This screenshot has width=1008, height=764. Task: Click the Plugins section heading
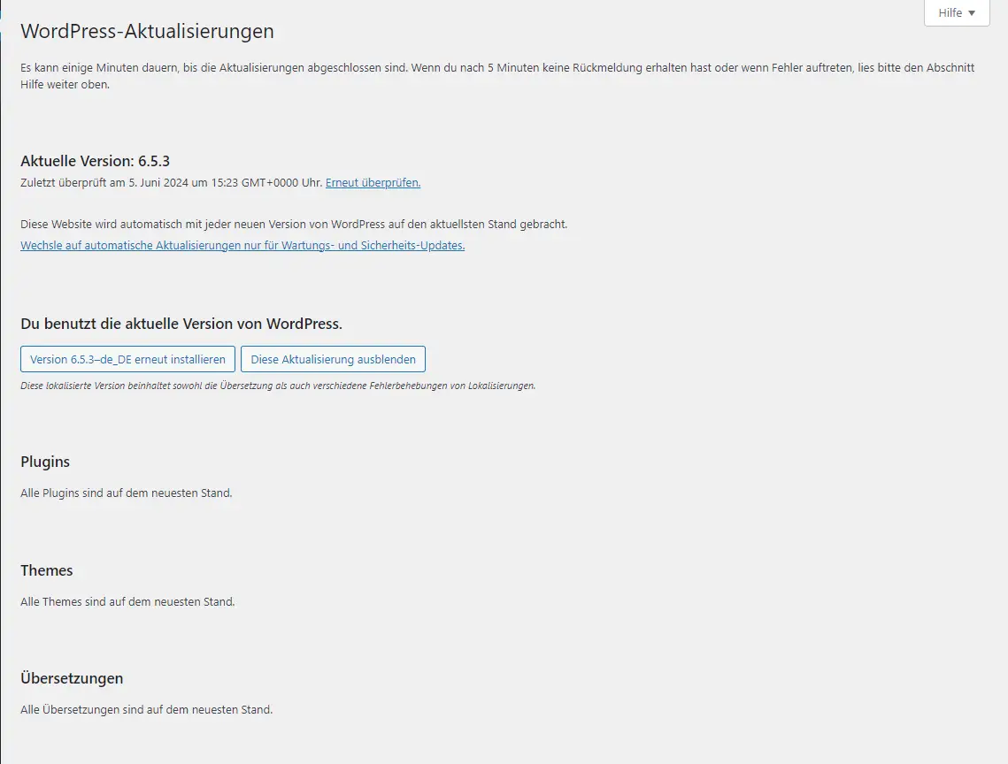point(45,462)
